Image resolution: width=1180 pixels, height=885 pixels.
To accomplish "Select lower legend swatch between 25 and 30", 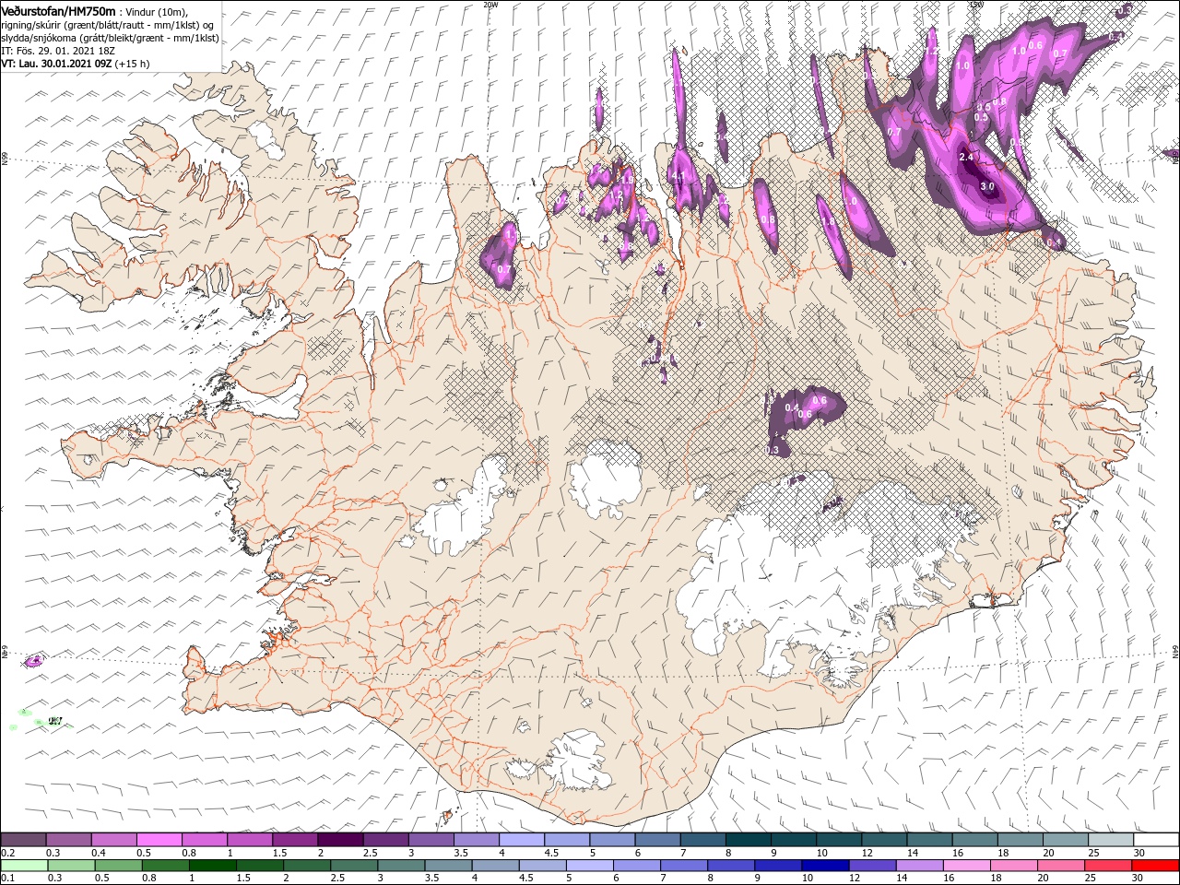I will pyautogui.click(x=1109, y=865).
